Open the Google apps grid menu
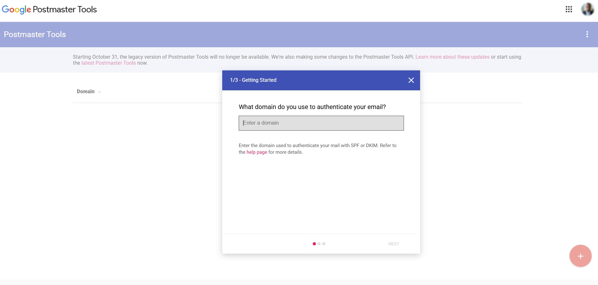Viewport: 598px width, 285px height. click(x=569, y=9)
